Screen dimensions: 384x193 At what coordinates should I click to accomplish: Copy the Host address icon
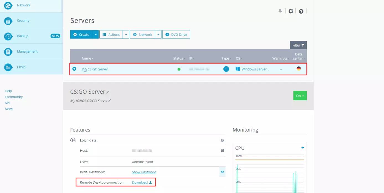222,151
